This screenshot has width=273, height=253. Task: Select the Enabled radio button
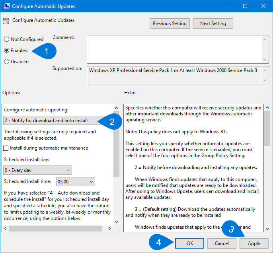click(7, 51)
